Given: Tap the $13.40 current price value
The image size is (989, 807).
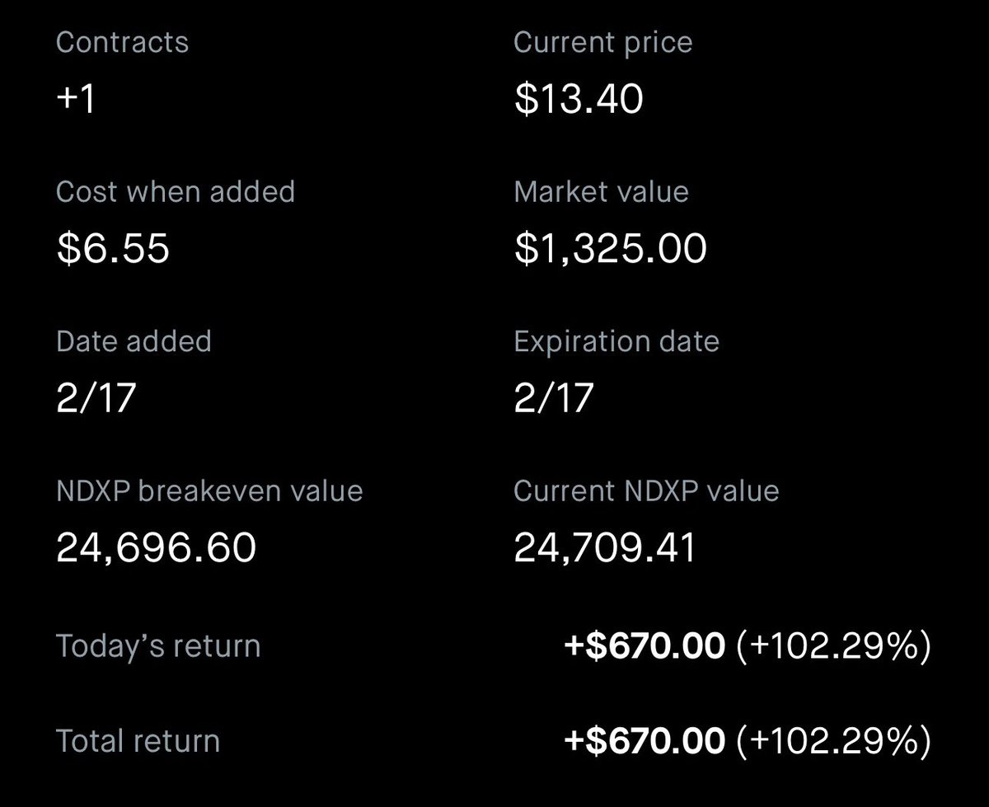Looking at the screenshot, I should point(579,100).
